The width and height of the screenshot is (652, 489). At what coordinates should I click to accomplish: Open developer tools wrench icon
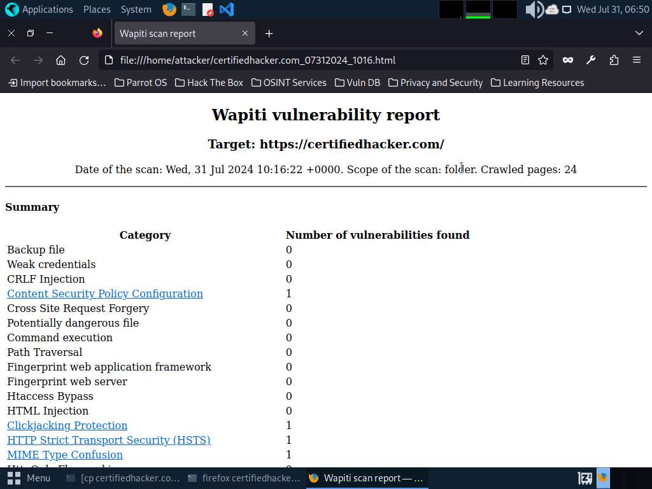click(591, 60)
